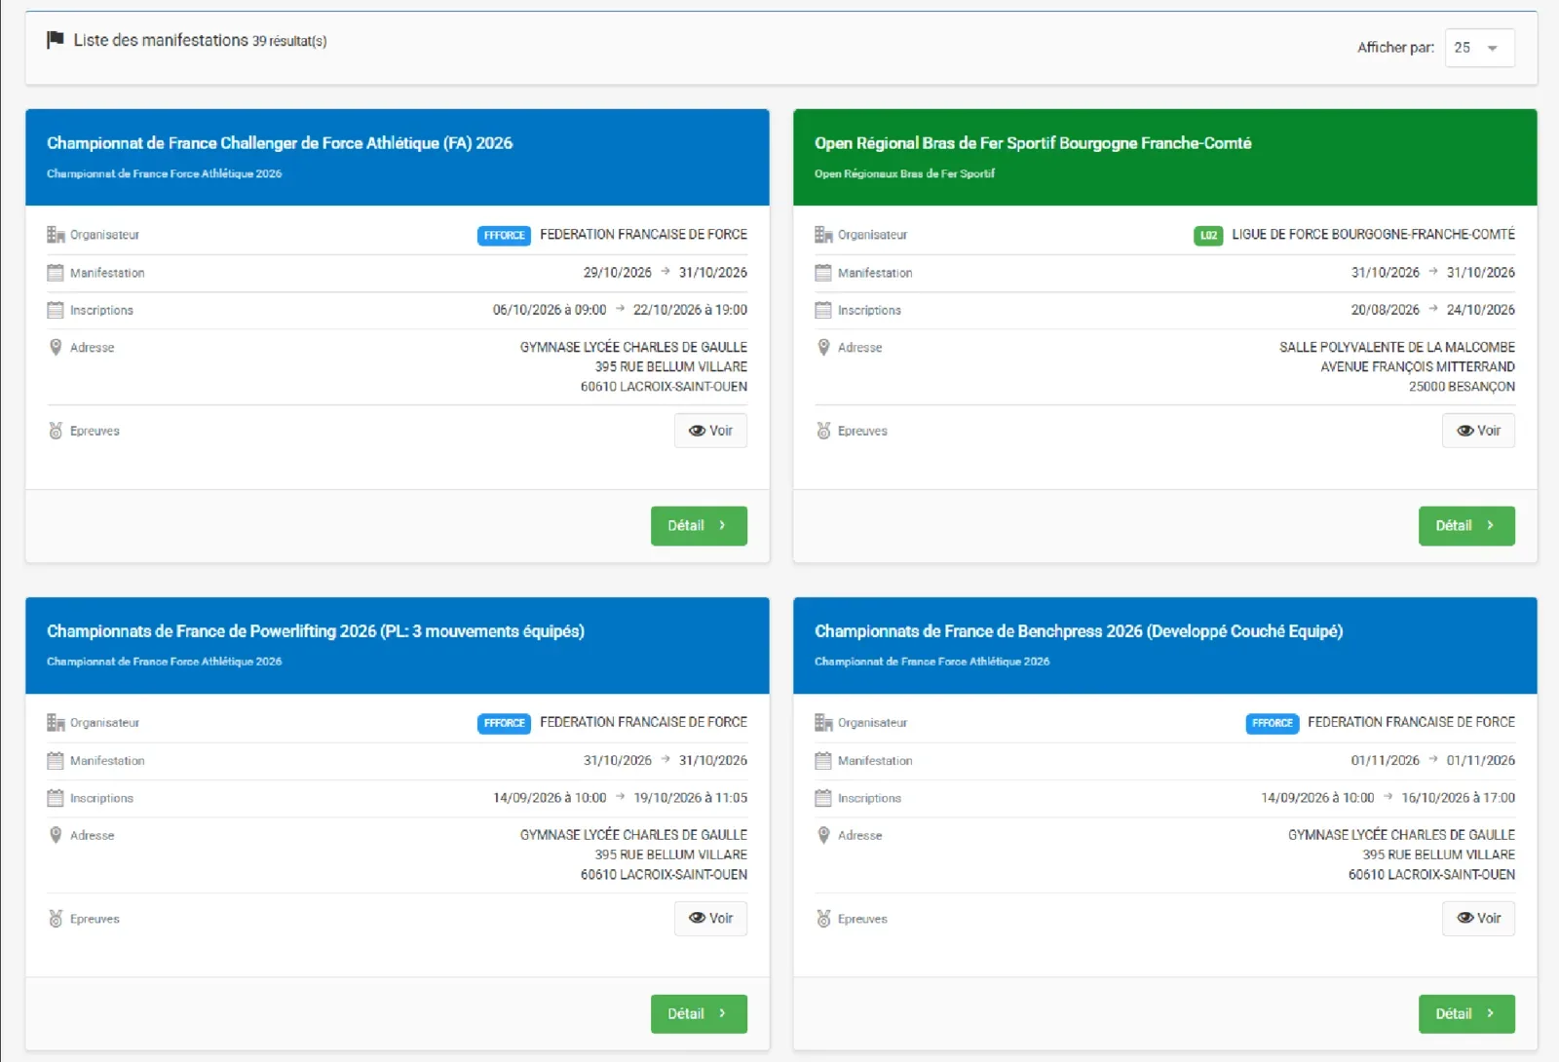
Task: Click Adresse location pin in Bras de Fer card
Action: [x=823, y=348]
